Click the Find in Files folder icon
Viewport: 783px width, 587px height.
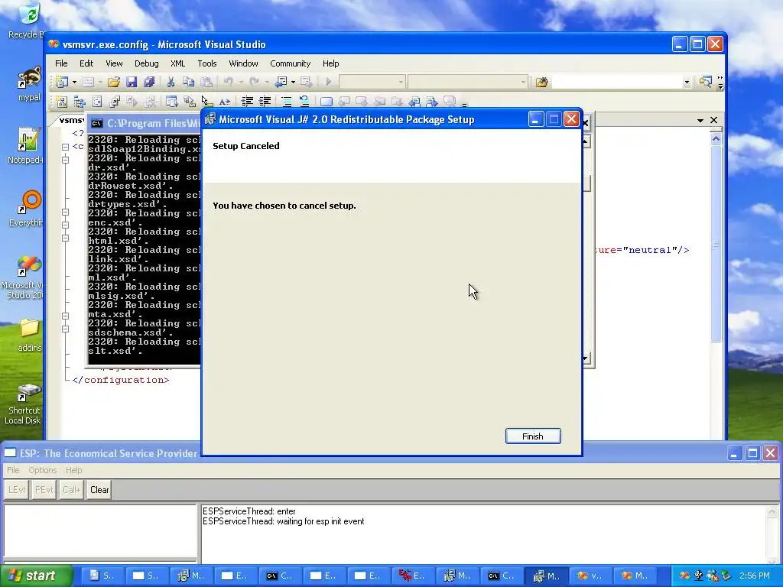tap(541, 82)
